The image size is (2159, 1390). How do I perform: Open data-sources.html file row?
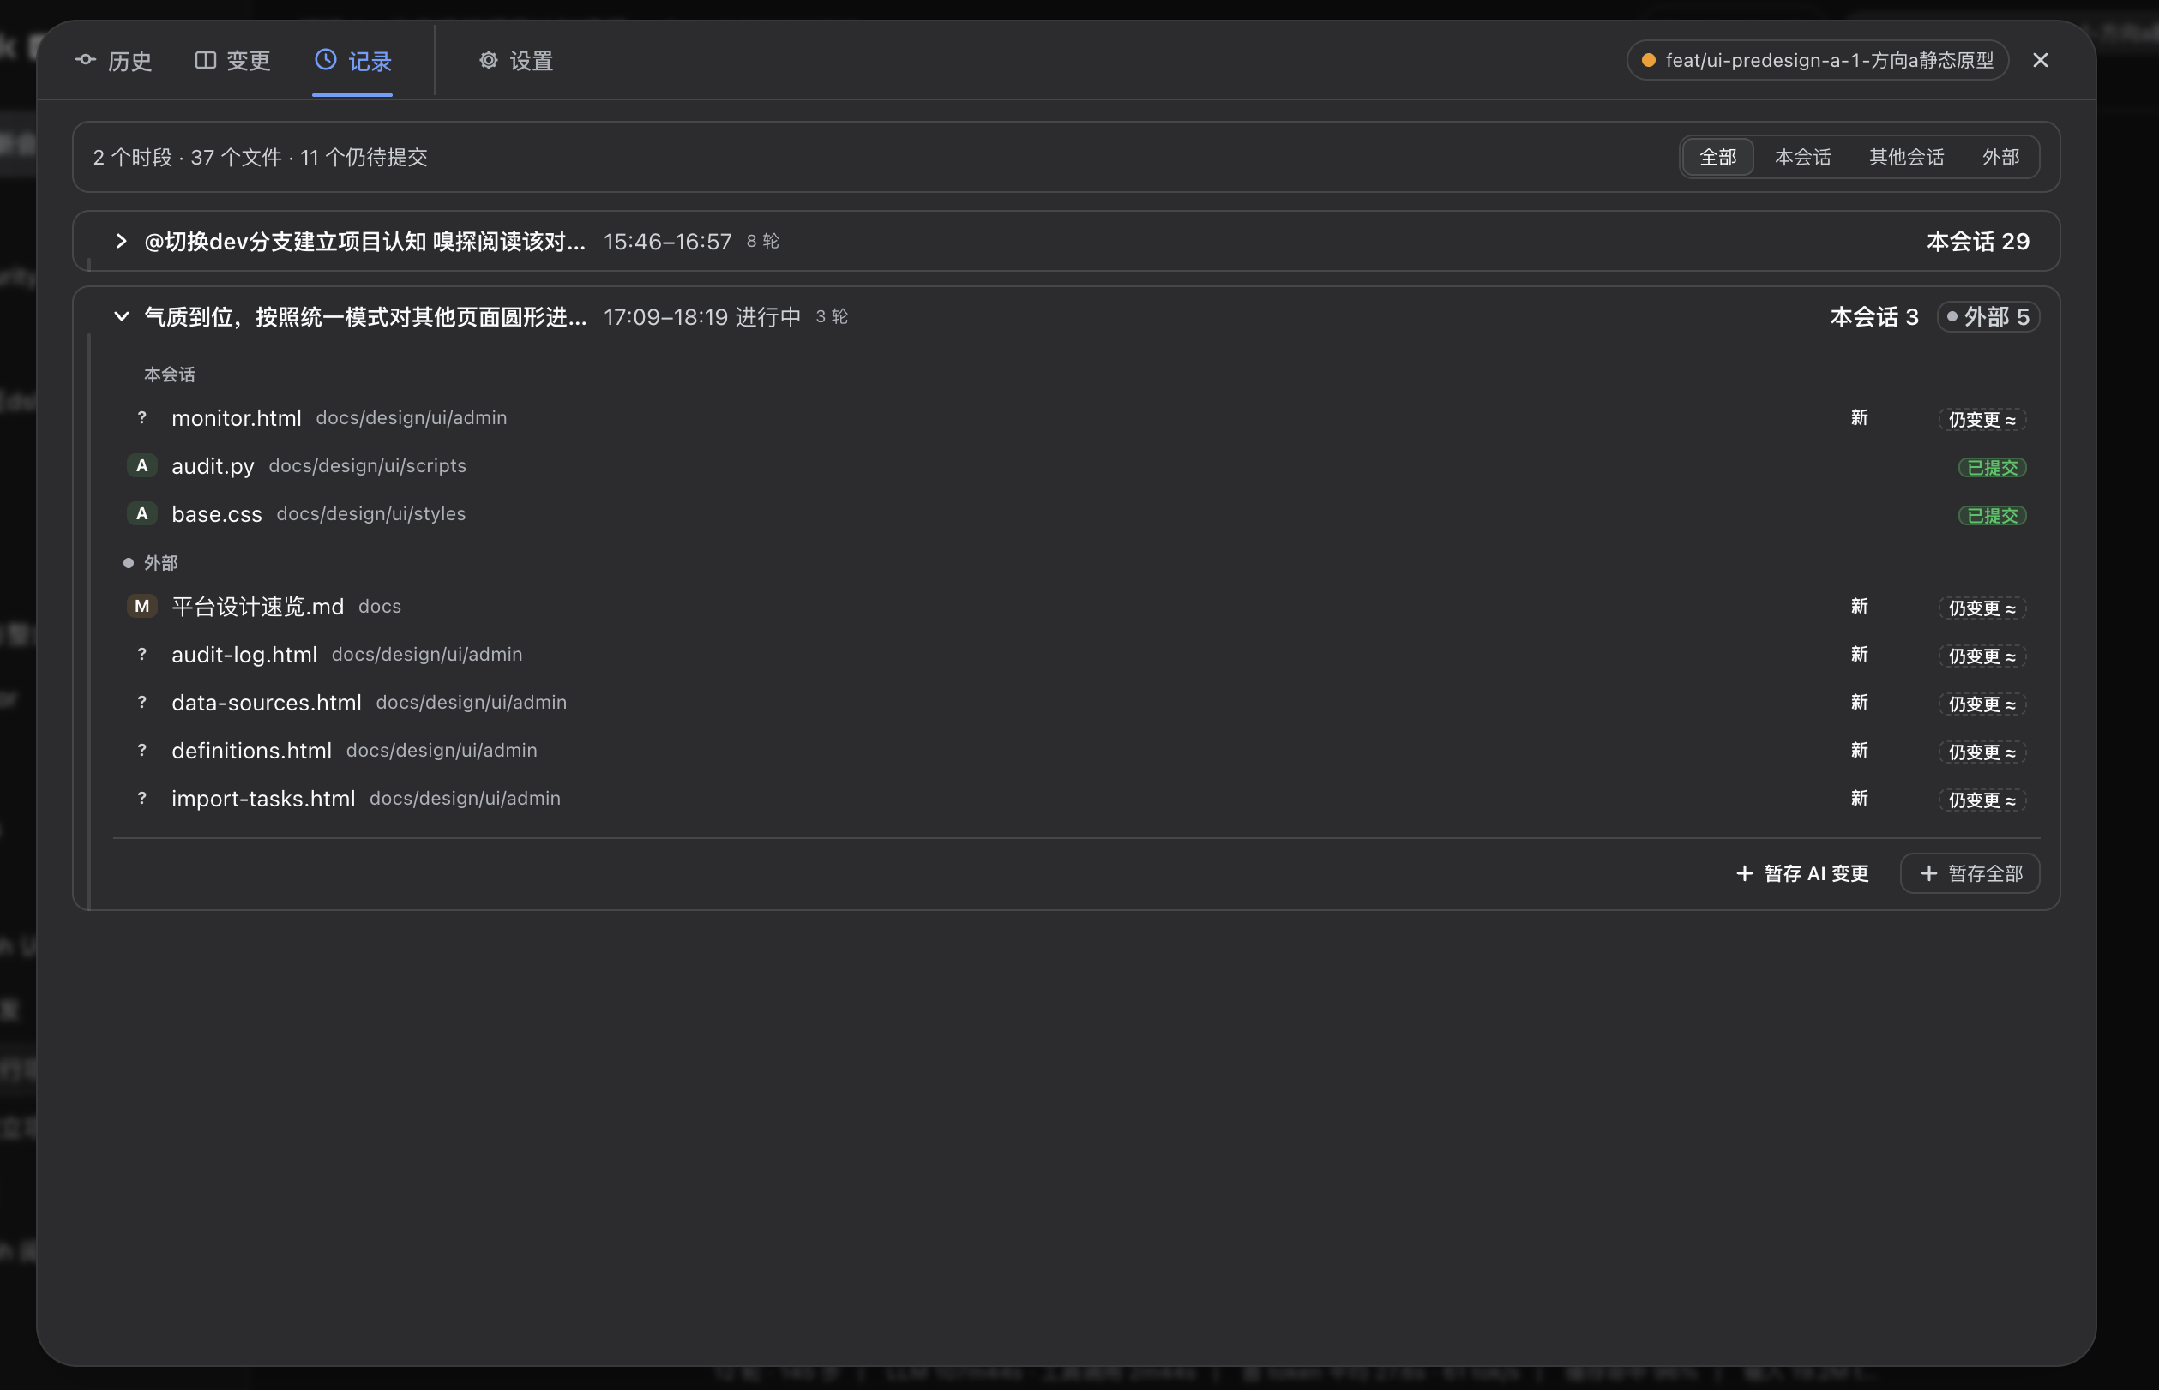(1076, 702)
